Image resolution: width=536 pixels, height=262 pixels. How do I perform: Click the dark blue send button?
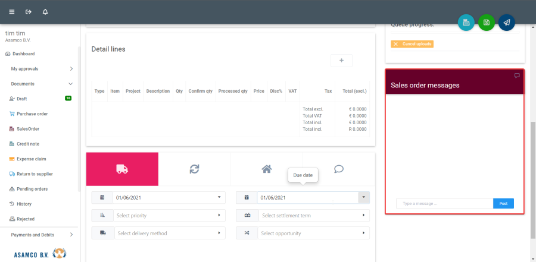[506, 23]
